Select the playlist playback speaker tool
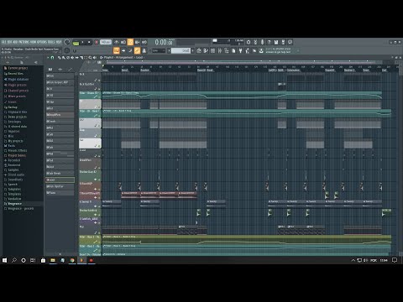The image size is (403, 302). 95,58
